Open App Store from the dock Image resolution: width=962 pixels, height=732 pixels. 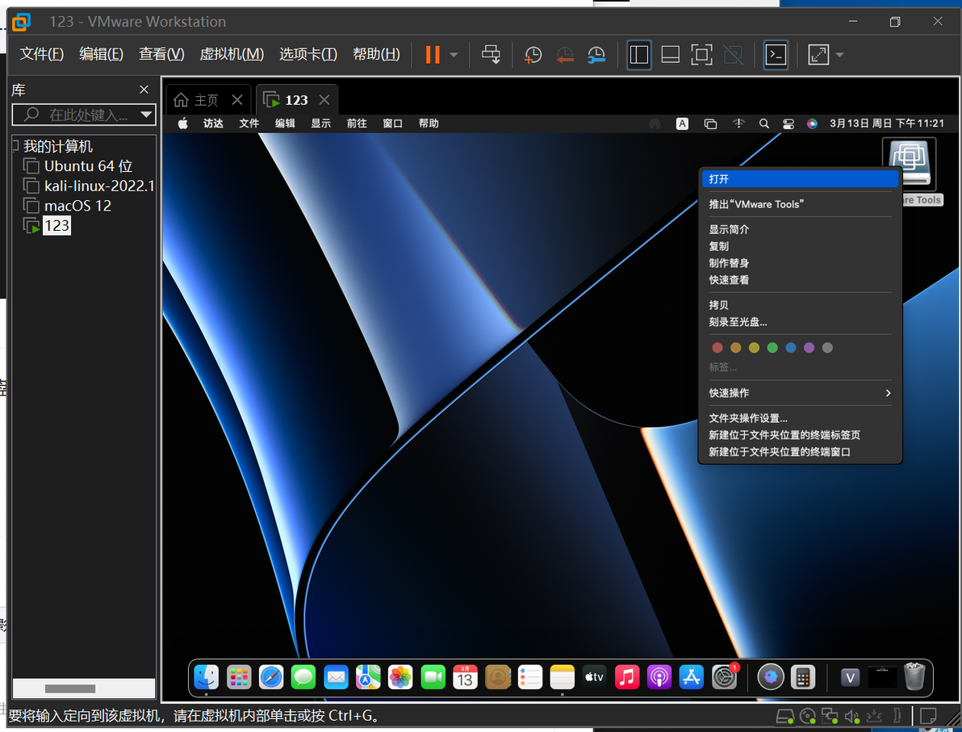click(692, 677)
